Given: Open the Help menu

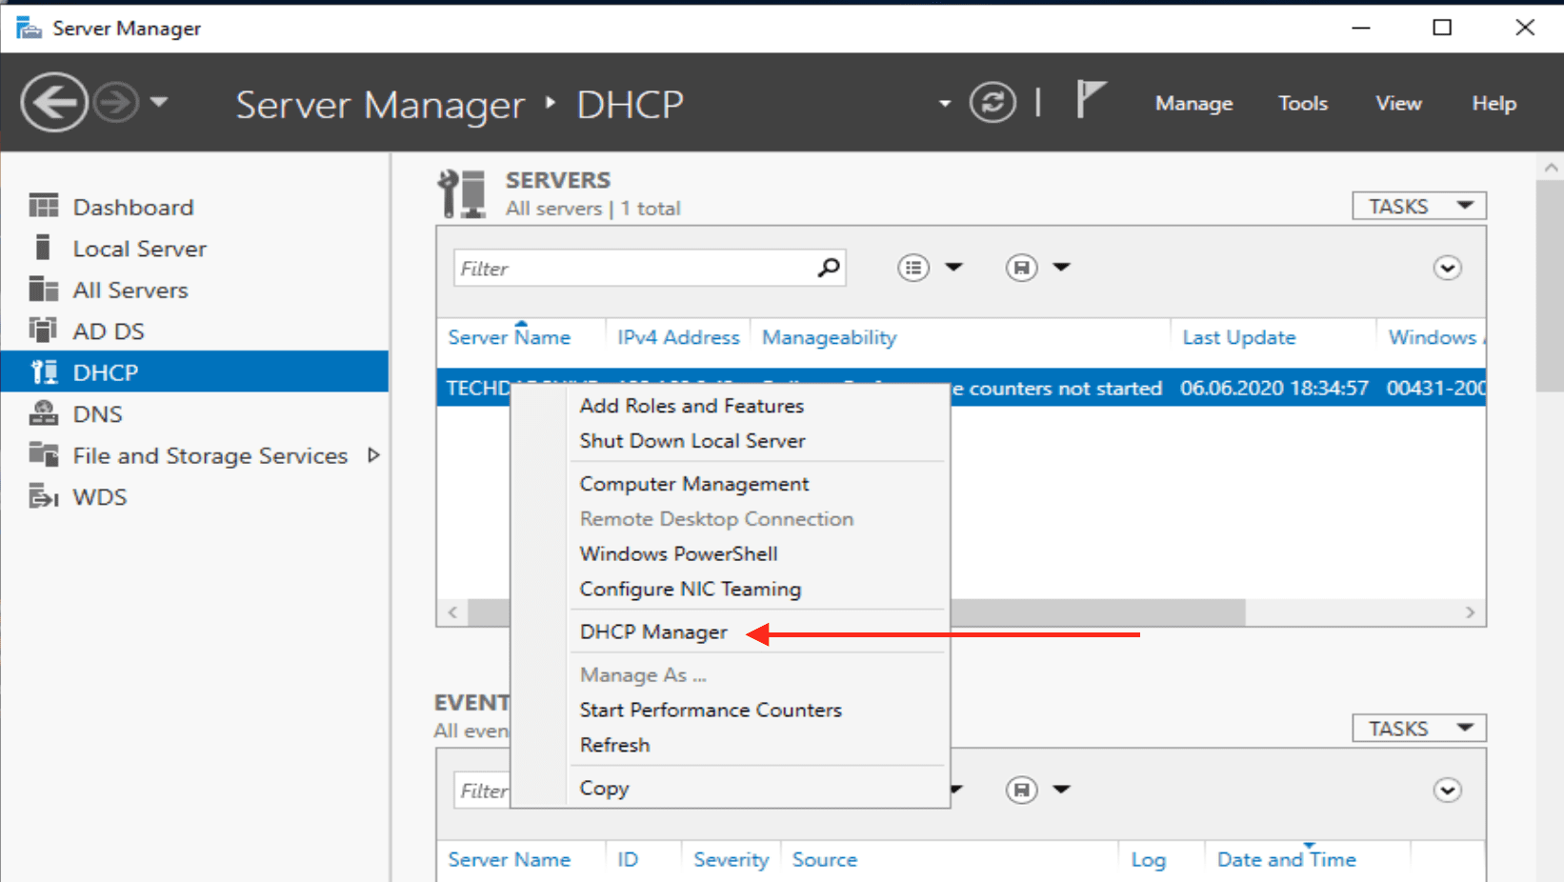Looking at the screenshot, I should [1494, 103].
